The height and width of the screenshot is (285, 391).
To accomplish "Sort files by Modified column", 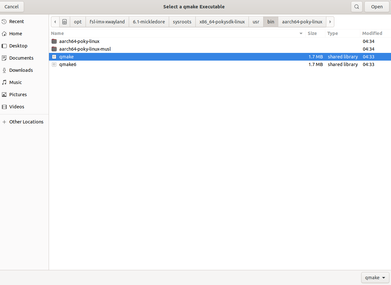I will pos(372,33).
